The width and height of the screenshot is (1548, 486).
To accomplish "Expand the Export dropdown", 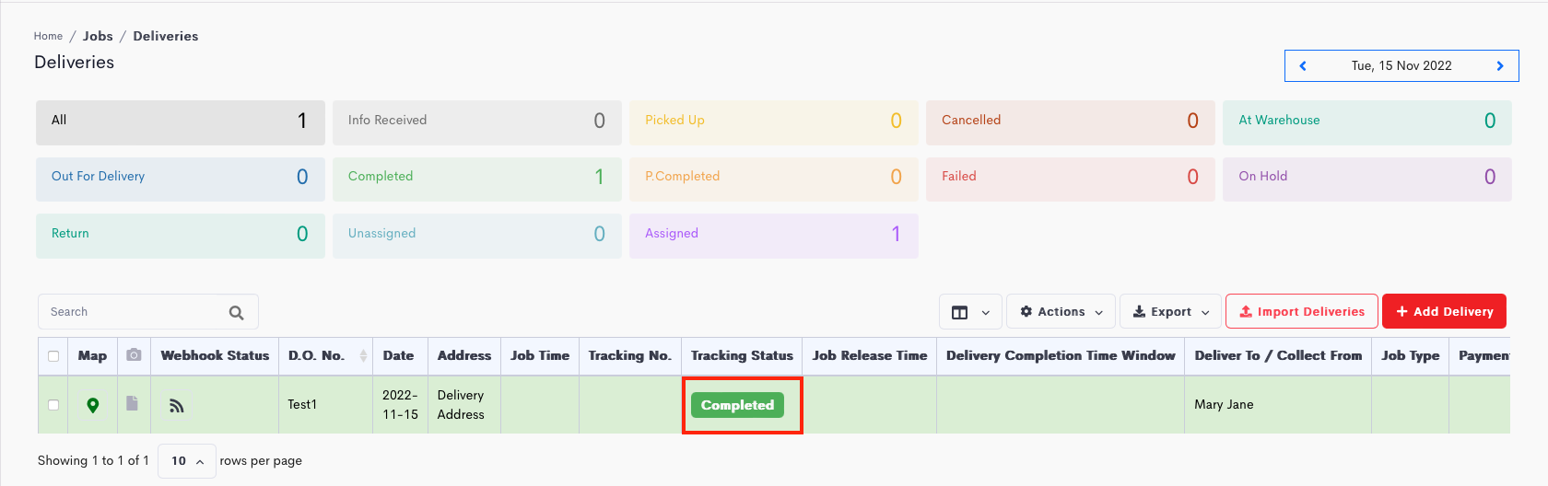I will [1170, 312].
